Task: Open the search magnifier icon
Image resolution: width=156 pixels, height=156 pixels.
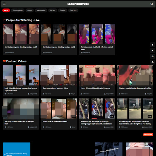Action: tap(152, 4)
